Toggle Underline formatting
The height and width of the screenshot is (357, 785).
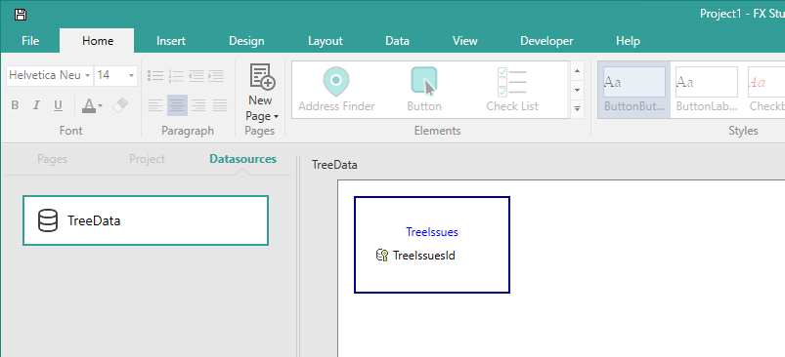click(x=58, y=105)
